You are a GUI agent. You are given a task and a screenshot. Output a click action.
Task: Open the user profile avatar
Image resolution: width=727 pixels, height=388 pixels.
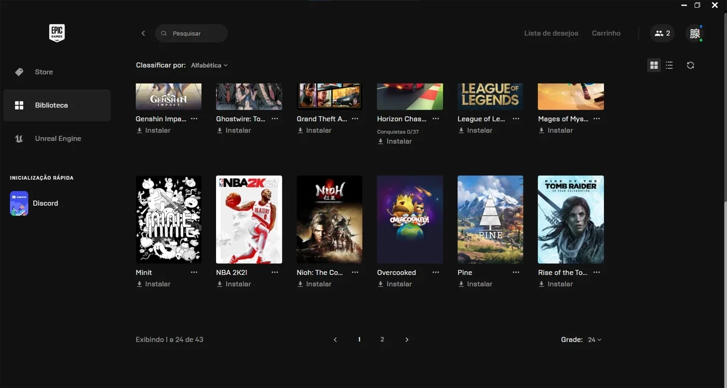tap(694, 33)
